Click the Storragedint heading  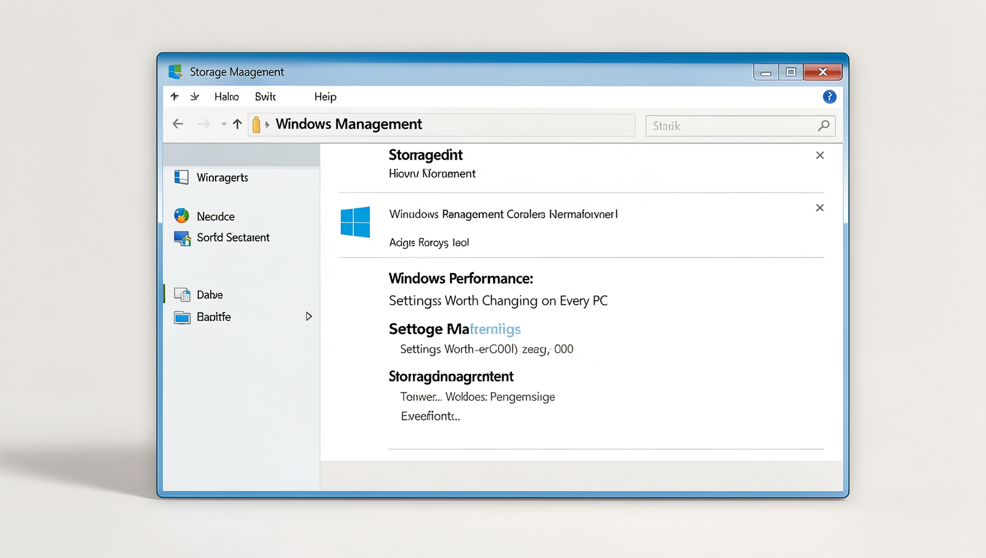tap(425, 155)
